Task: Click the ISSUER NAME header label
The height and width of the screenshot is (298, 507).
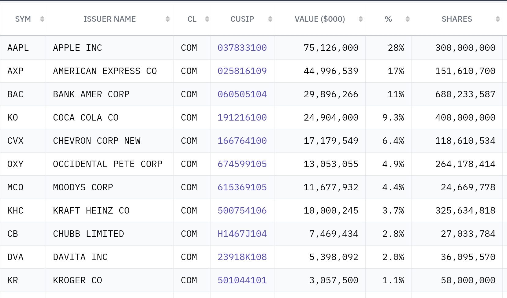Action: [110, 19]
